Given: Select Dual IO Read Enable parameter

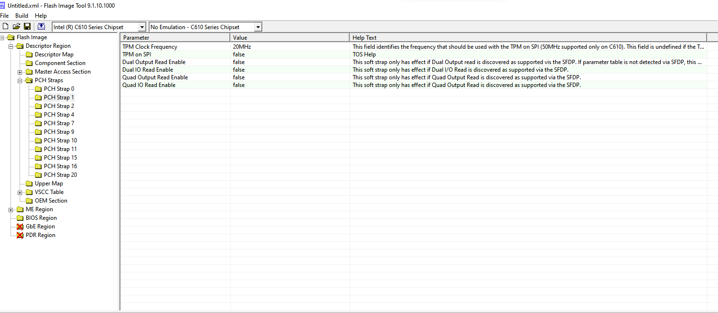Looking at the screenshot, I should tap(148, 70).
